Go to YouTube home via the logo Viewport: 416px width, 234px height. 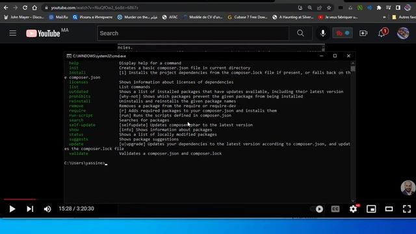coord(43,33)
